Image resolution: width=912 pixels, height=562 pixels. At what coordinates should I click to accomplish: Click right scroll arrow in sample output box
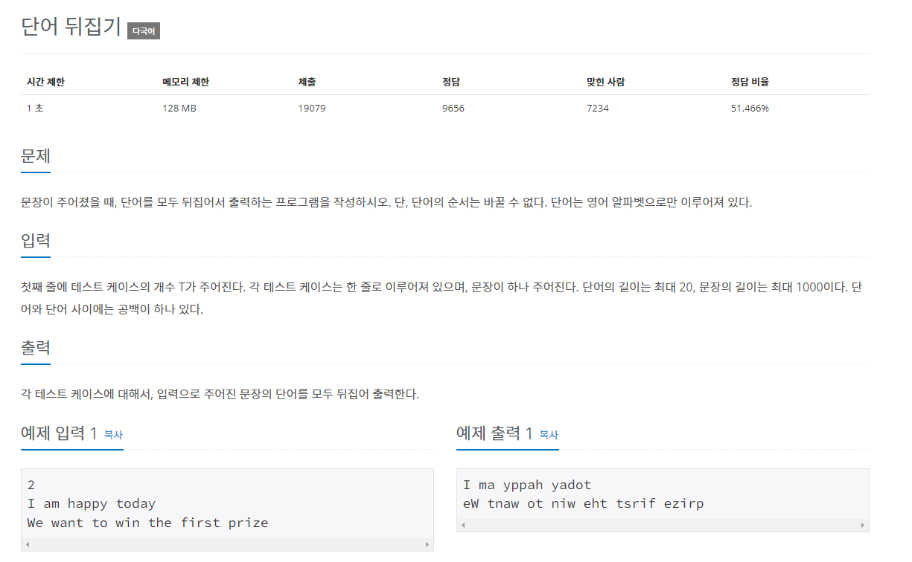[x=862, y=526]
